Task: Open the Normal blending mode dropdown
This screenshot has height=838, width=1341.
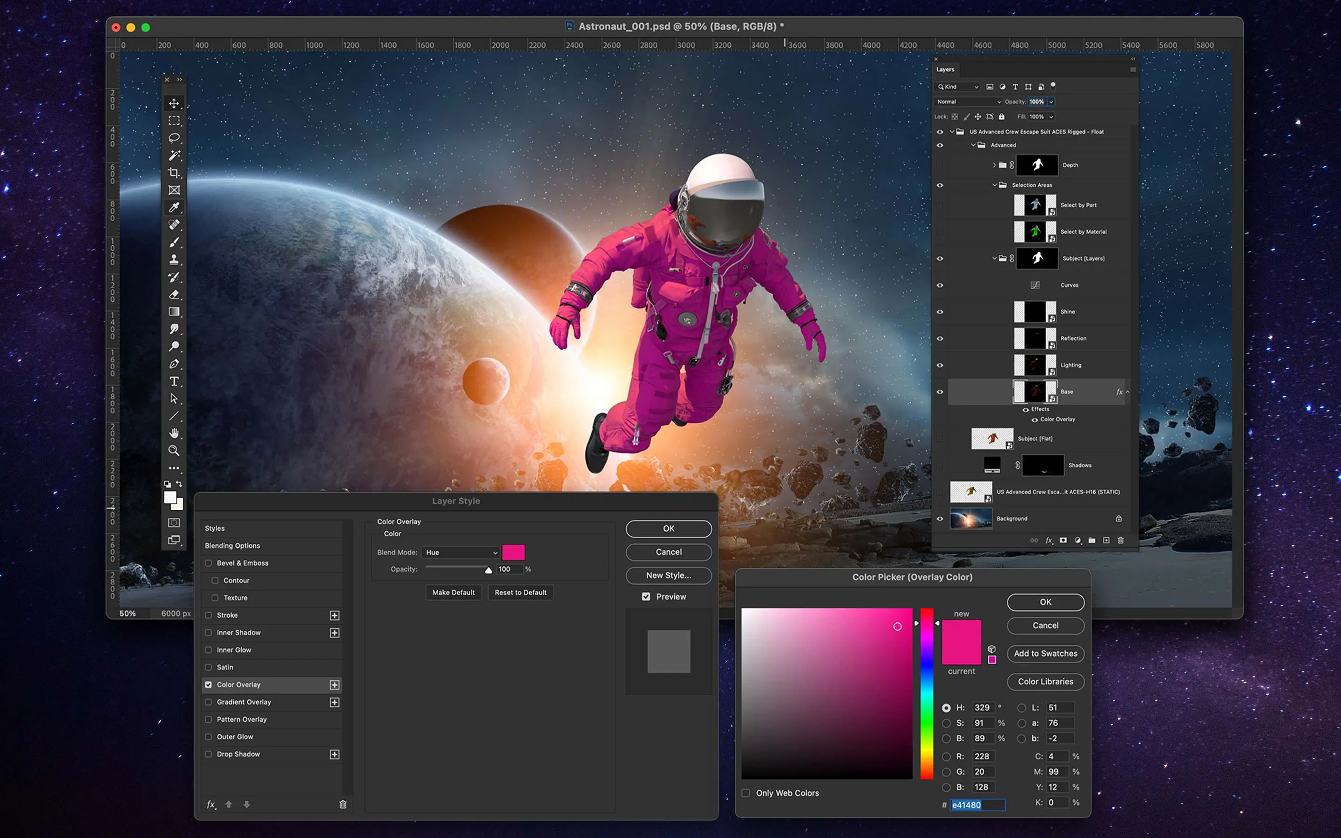Action: pos(968,102)
